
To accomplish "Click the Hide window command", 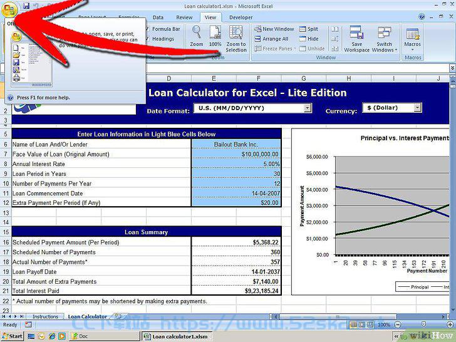I will click(309, 39).
